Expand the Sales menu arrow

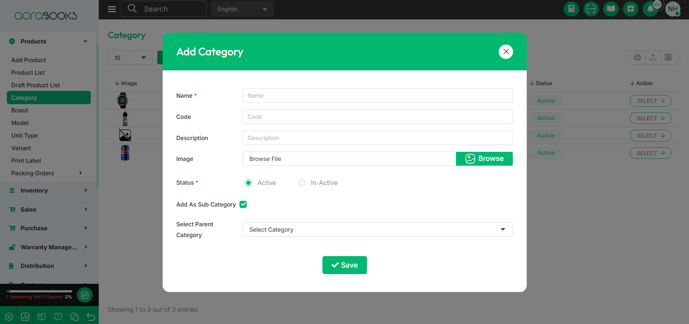(86, 209)
